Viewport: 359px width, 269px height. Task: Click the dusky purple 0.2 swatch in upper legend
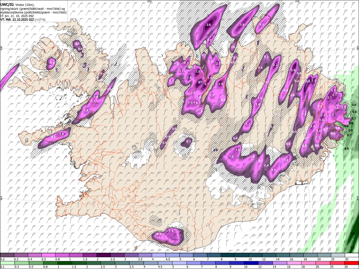tap(7, 255)
